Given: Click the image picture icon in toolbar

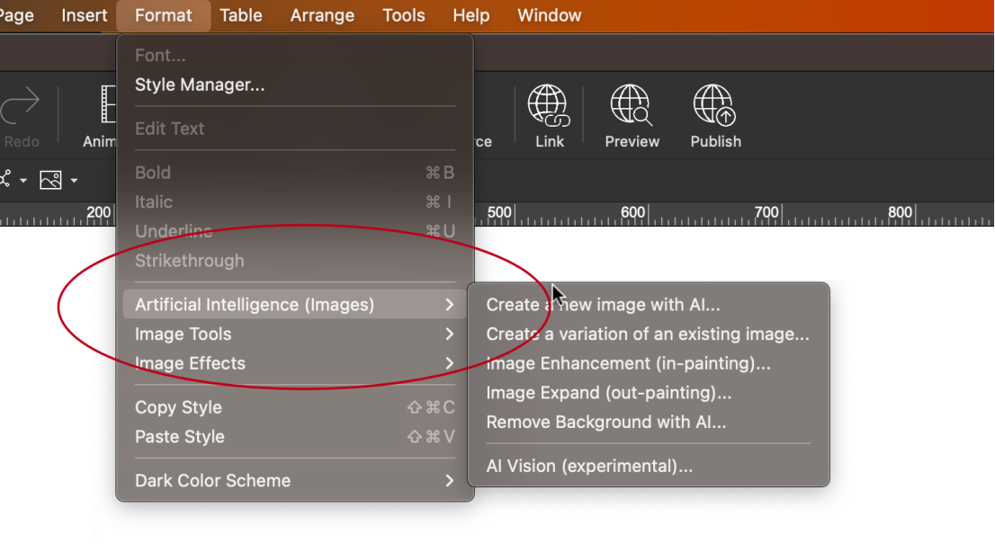Looking at the screenshot, I should coord(51,181).
